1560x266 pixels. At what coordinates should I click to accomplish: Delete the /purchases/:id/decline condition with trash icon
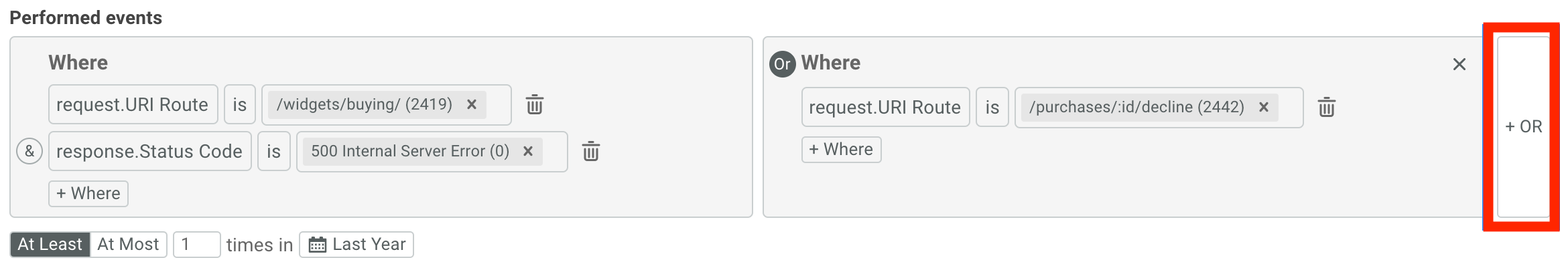click(x=1326, y=108)
